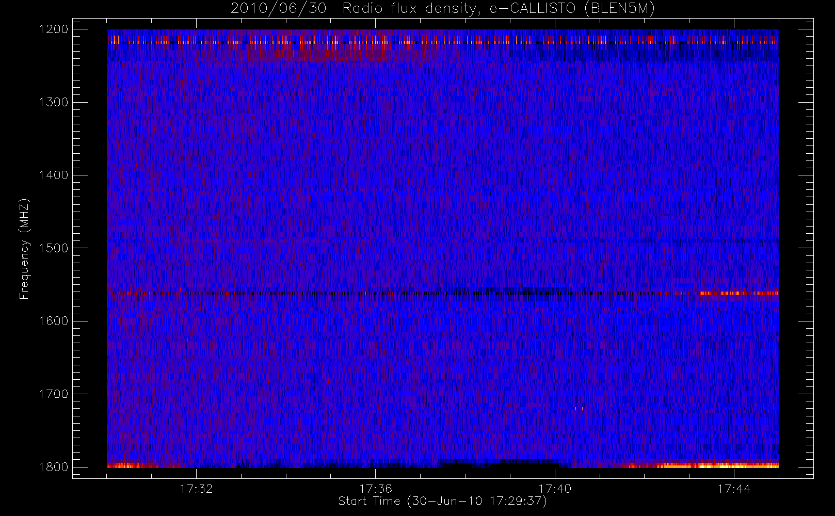Click the 1600 frequency tick label
The image size is (835, 516).
pos(54,321)
